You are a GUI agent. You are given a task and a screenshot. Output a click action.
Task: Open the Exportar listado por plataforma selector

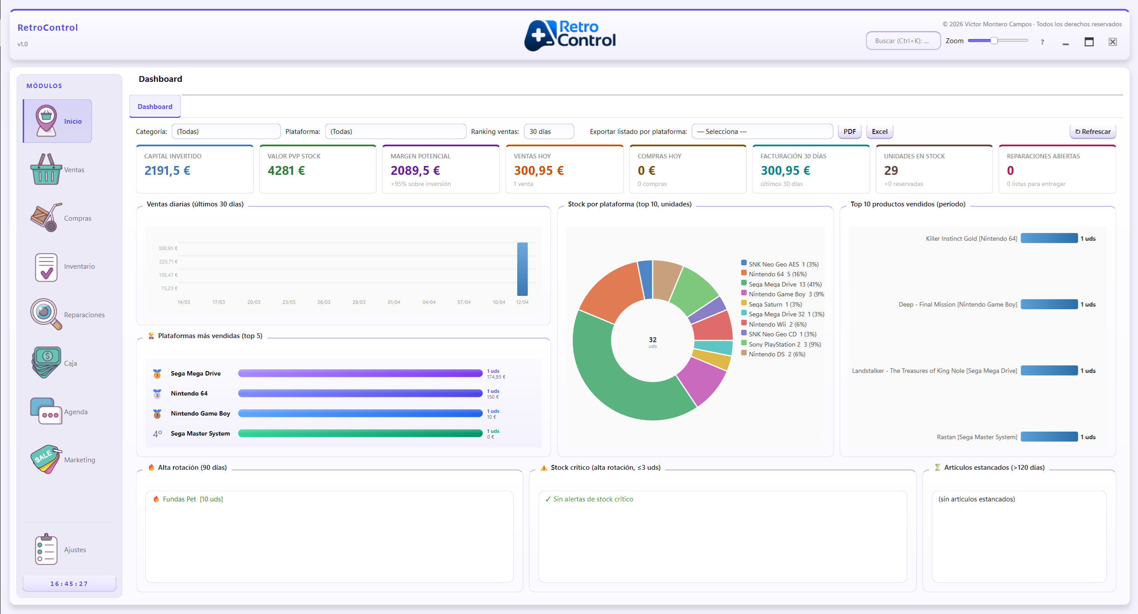[762, 131]
